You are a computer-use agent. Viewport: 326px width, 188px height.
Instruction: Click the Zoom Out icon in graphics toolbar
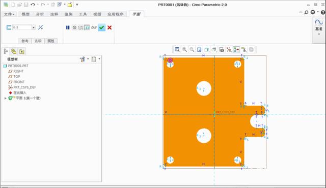(192, 49)
